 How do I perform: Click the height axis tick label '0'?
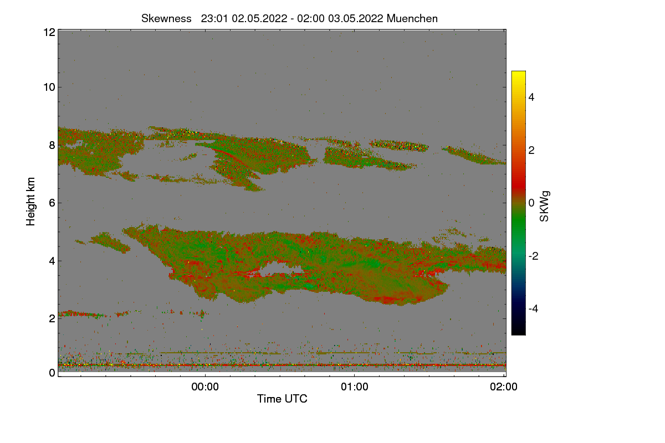pyautogui.click(x=52, y=373)
